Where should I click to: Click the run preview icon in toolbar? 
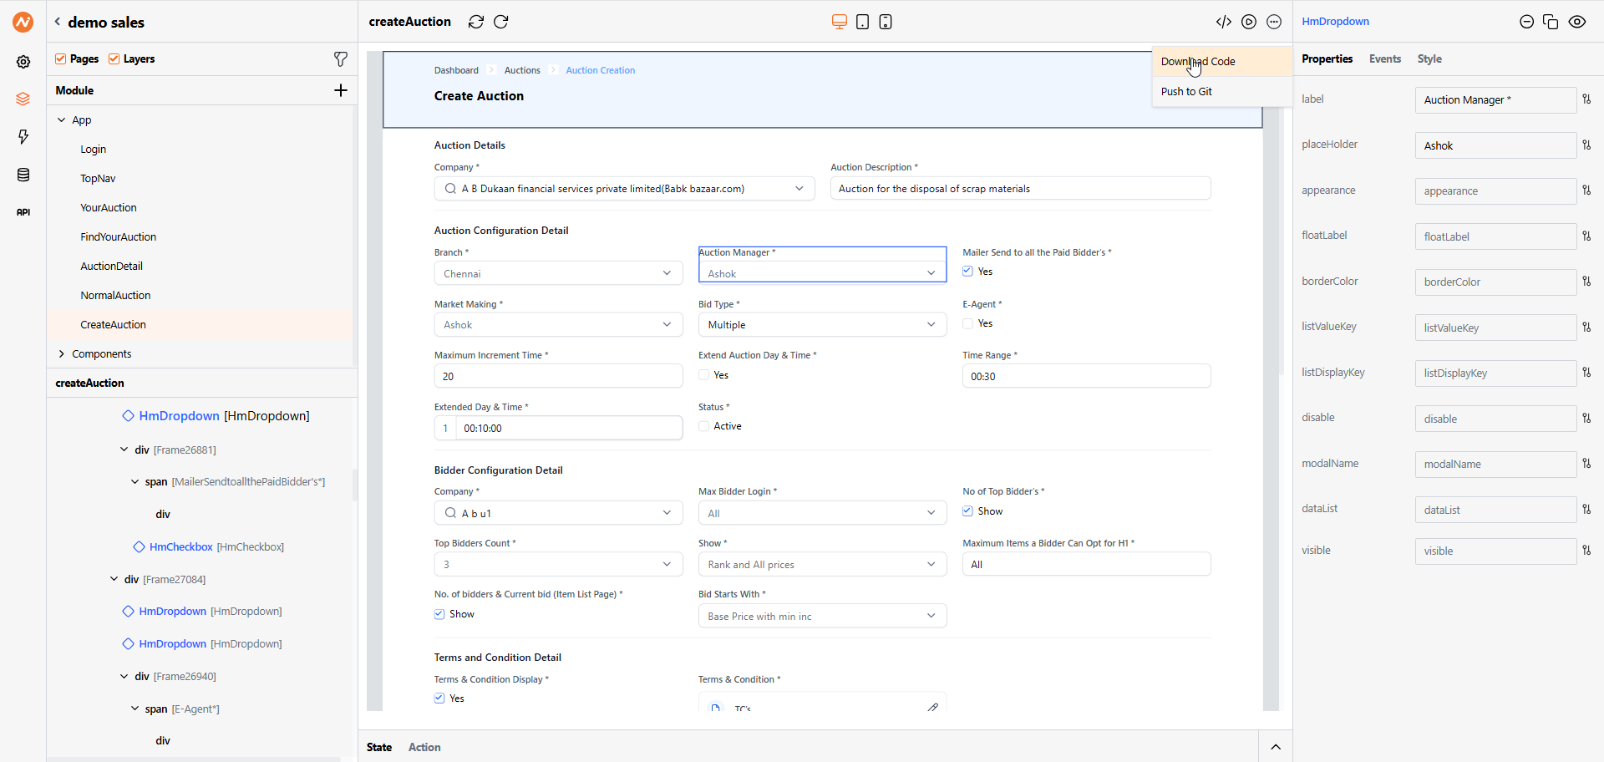(1249, 22)
